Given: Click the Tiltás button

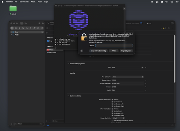Looking at the screenshot, I should point(114,51).
